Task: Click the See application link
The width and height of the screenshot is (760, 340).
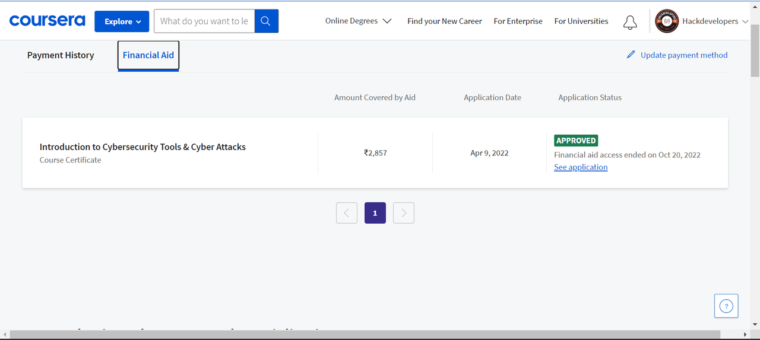Action: coord(581,167)
